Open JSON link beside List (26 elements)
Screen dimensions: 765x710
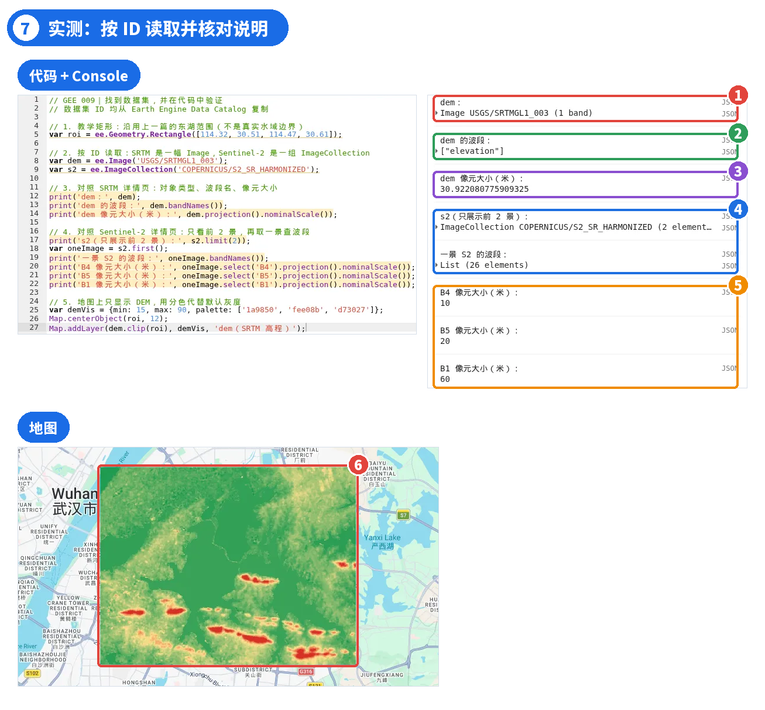point(729,266)
